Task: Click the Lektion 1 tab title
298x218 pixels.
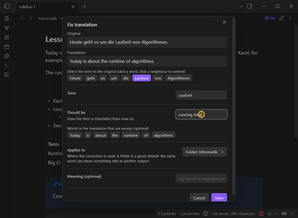Action: point(27,7)
